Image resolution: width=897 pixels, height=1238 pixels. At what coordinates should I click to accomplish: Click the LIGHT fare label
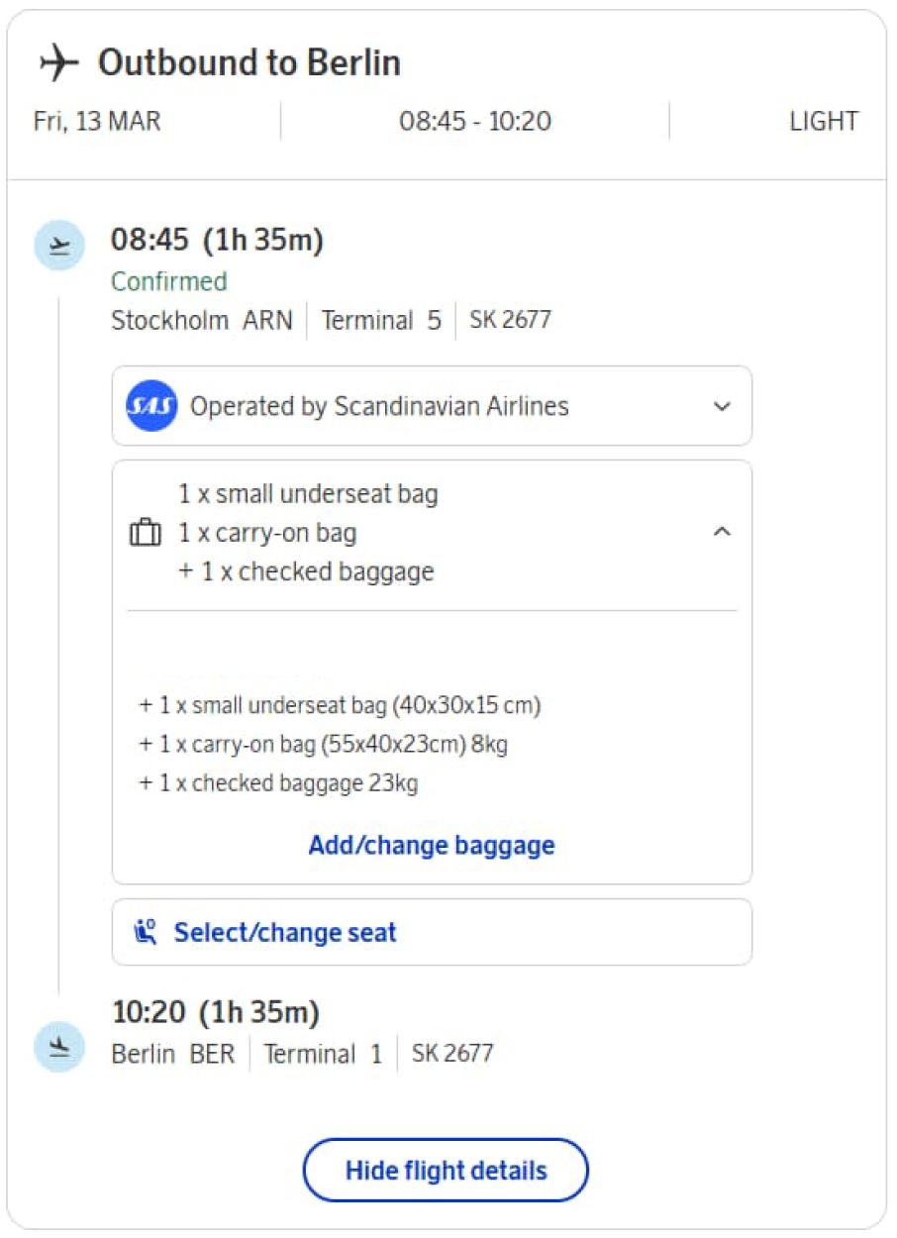[x=824, y=122]
